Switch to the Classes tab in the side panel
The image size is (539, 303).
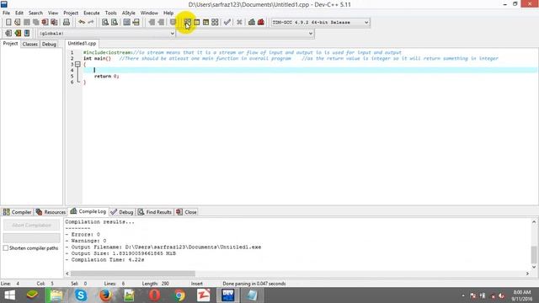coord(30,44)
